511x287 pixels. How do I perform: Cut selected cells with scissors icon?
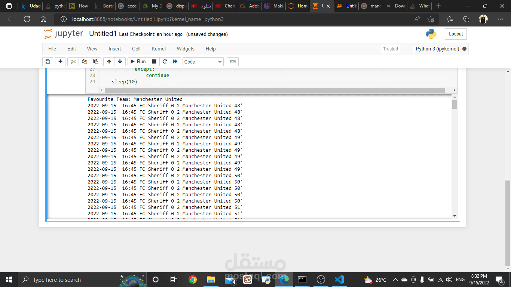point(73,62)
